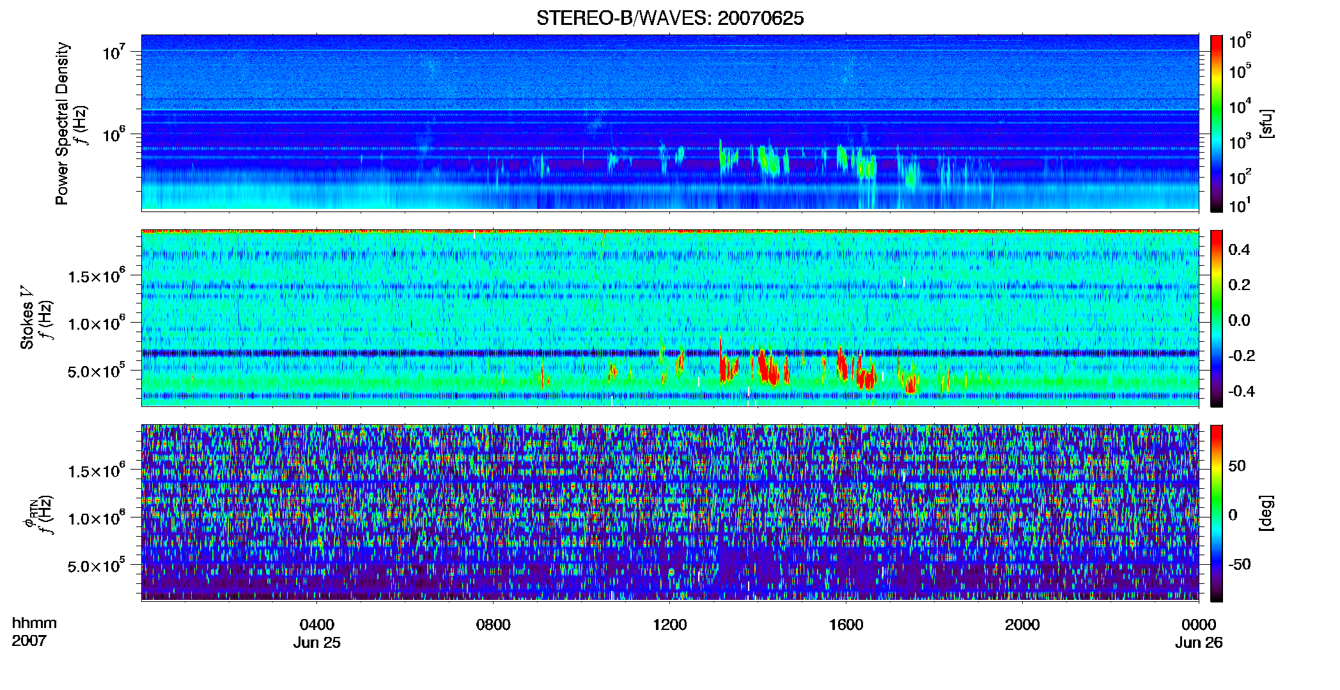Click the 10^7 tick label on the top panel
The height and width of the screenshot is (690, 1340).
114,52
